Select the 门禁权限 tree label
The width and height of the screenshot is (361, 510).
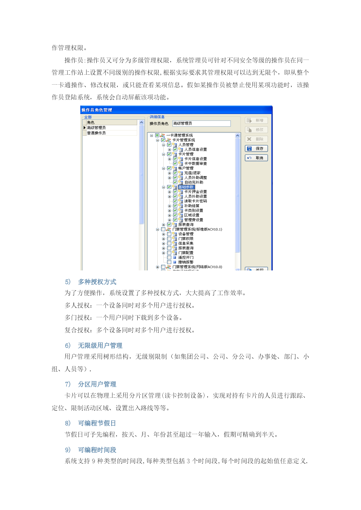pyautogui.click(x=186, y=239)
